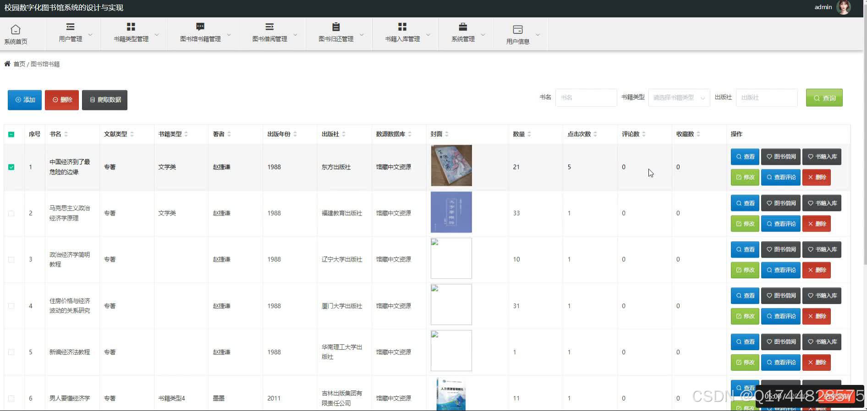Expand the 用户管理 dropdown arrow

click(x=90, y=35)
